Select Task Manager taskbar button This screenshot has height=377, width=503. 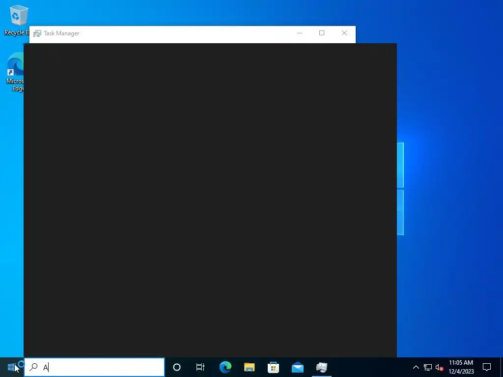321,367
